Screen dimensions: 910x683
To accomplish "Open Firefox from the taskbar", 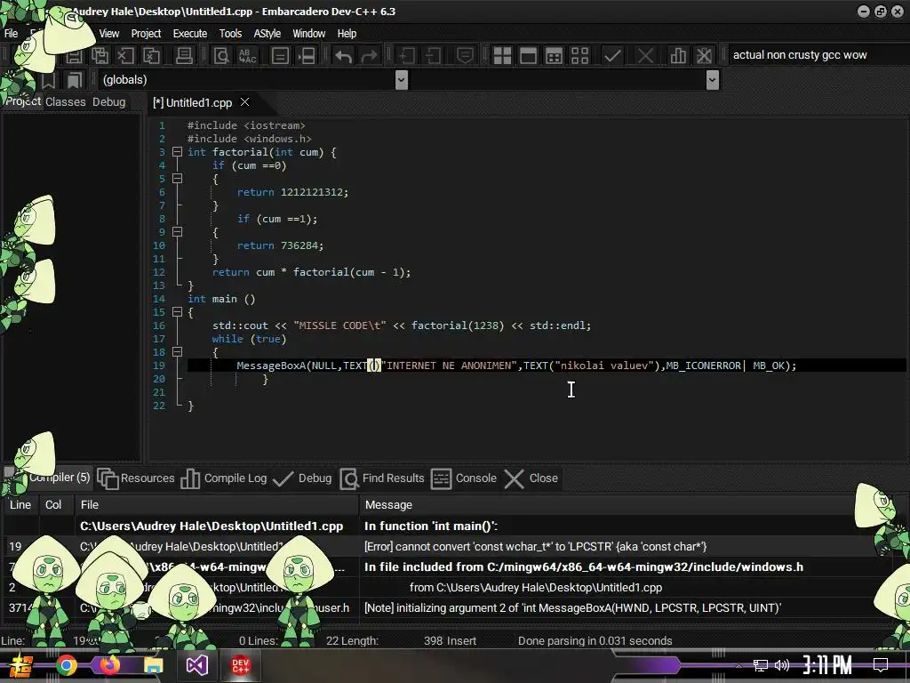I will (x=109, y=665).
